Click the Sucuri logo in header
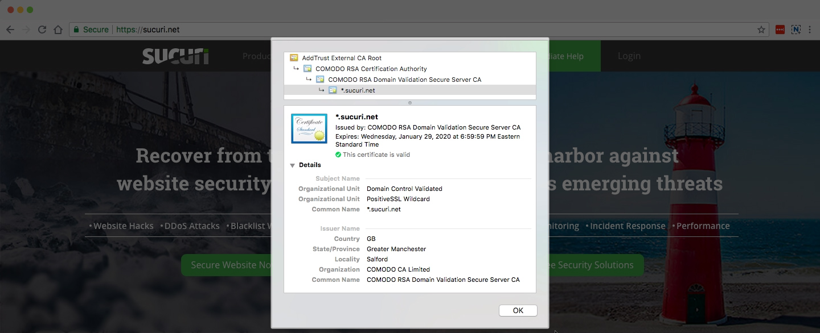The height and width of the screenshot is (333, 820). click(x=175, y=56)
